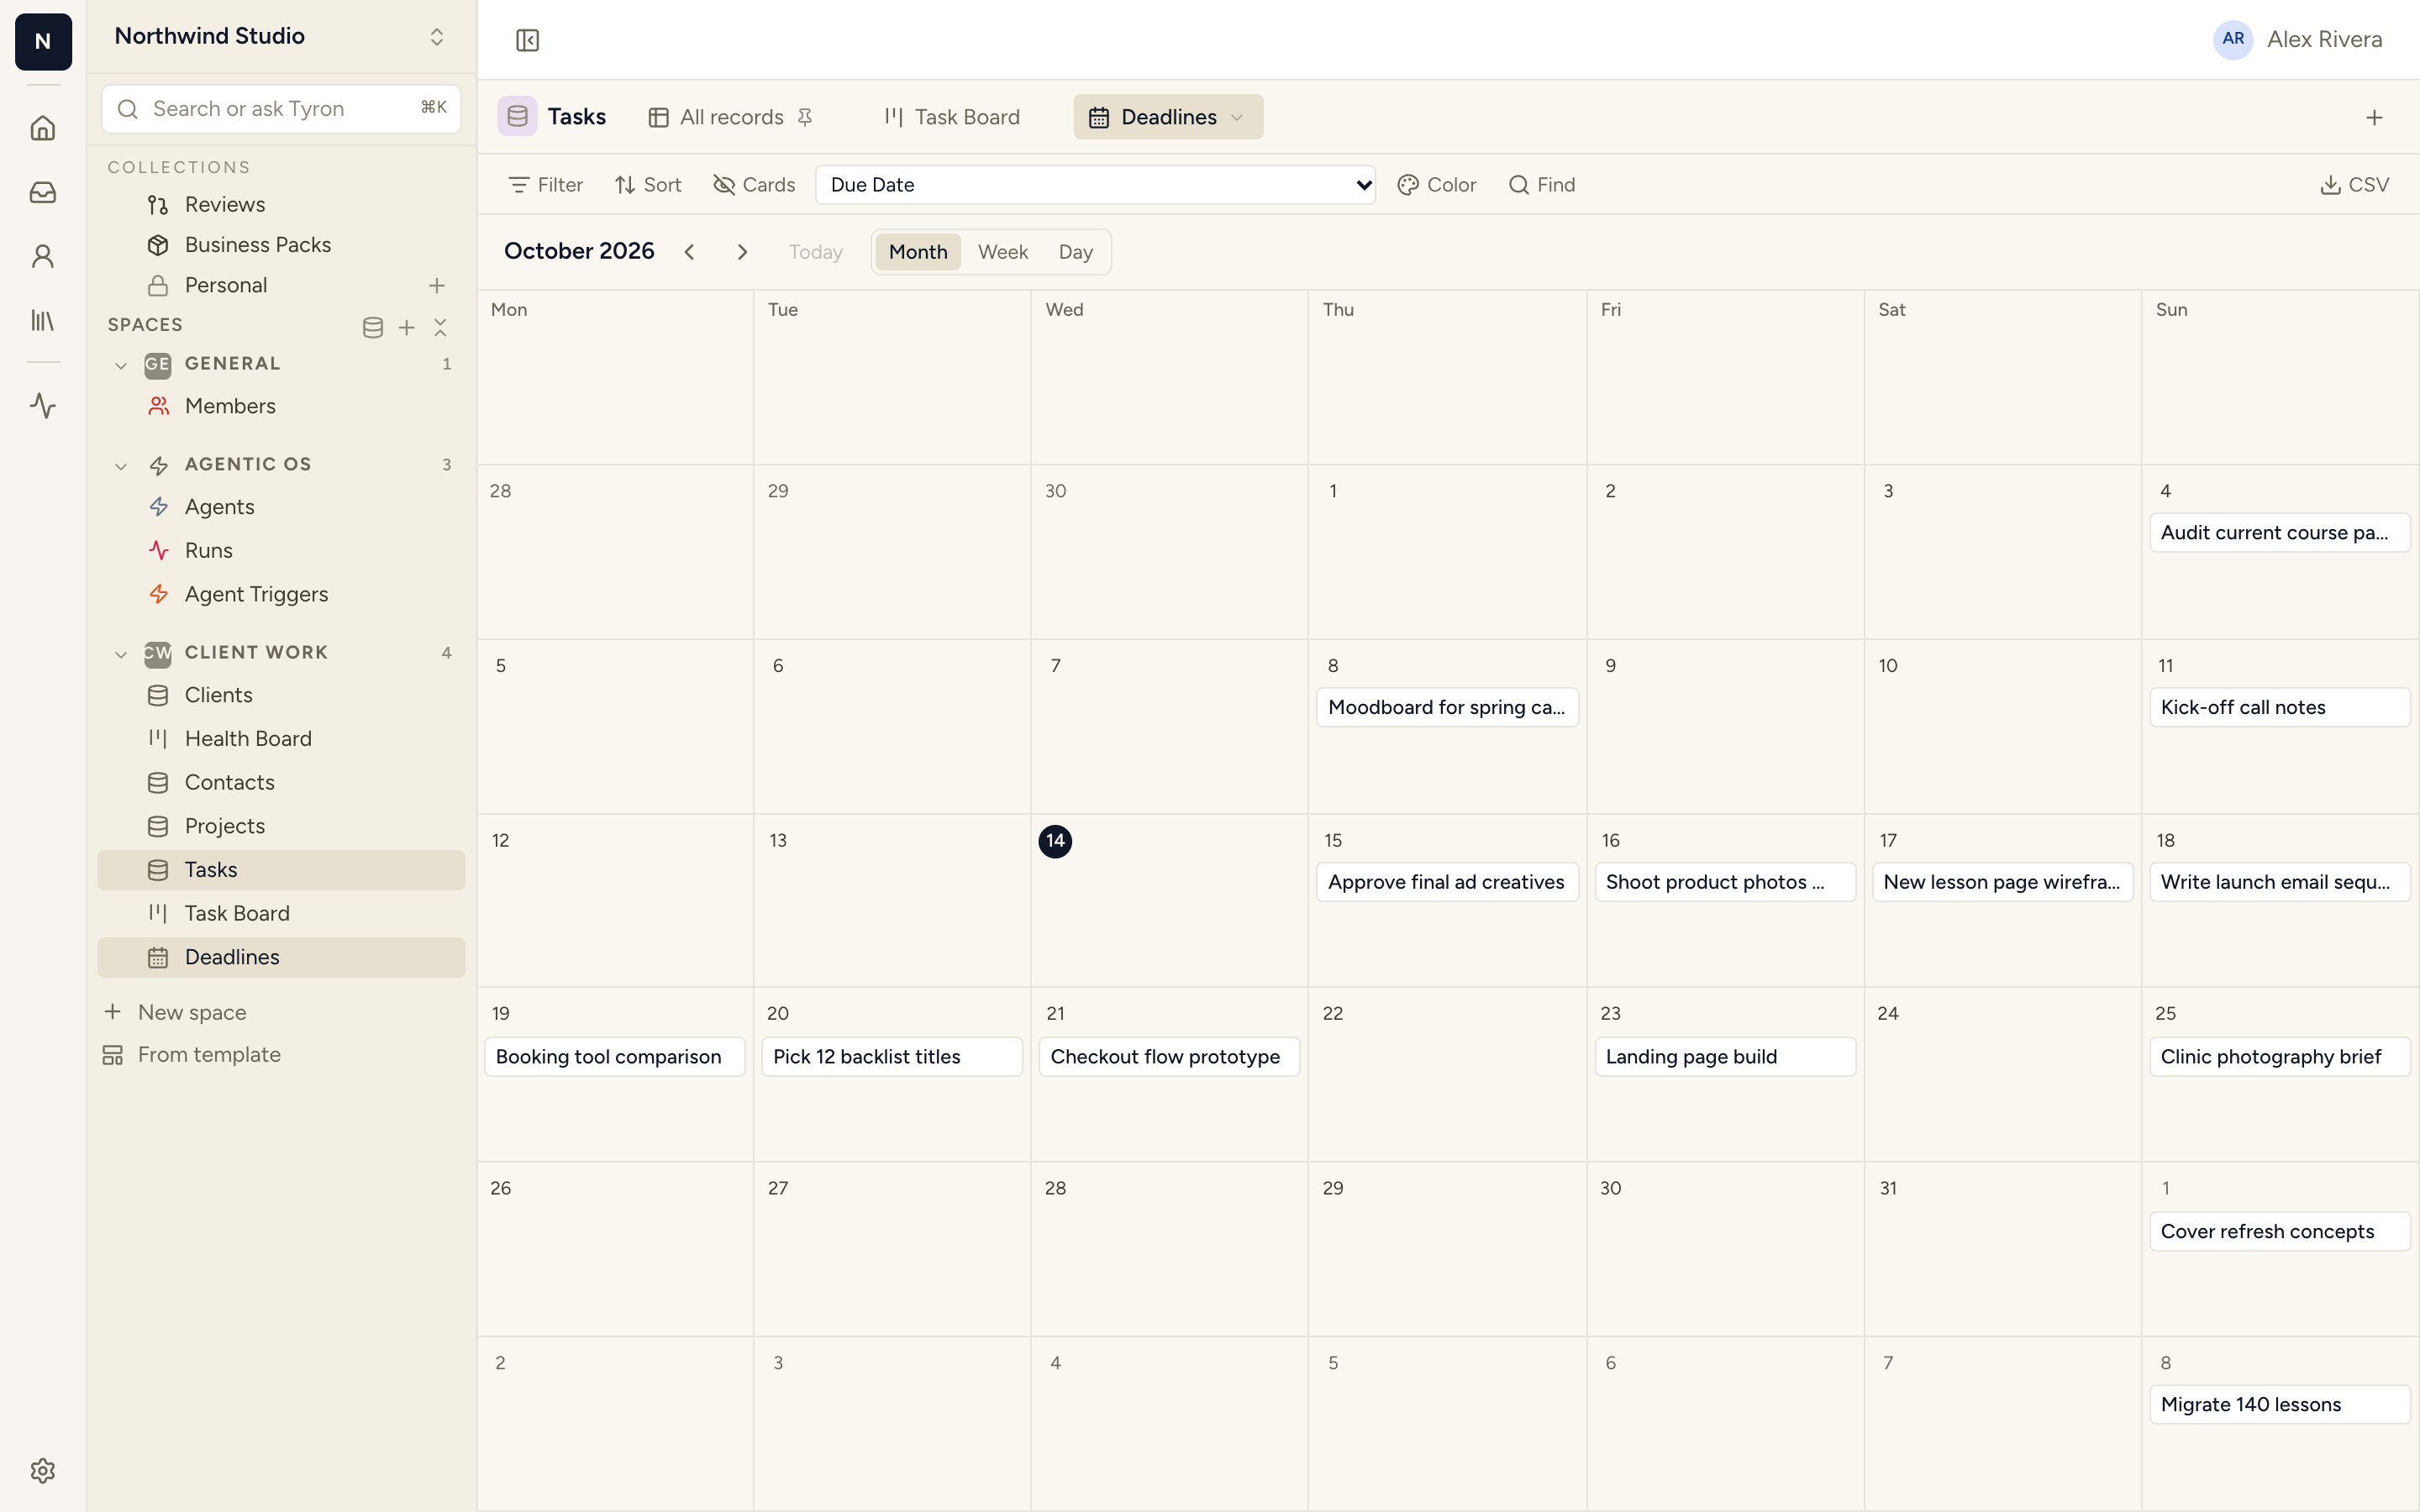Add a new space via Spaces plus
Image resolution: width=2420 pixels, height=1512 pixels.
point(407,327)
